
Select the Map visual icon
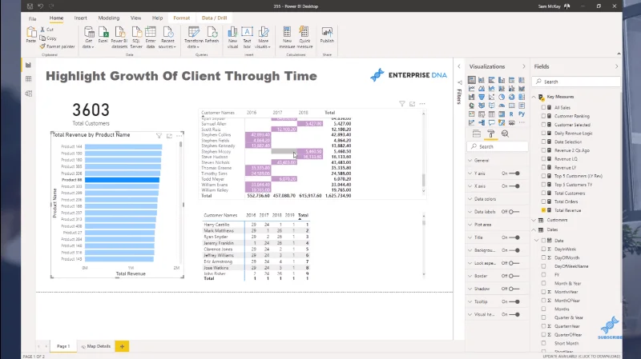click(472, 106)
